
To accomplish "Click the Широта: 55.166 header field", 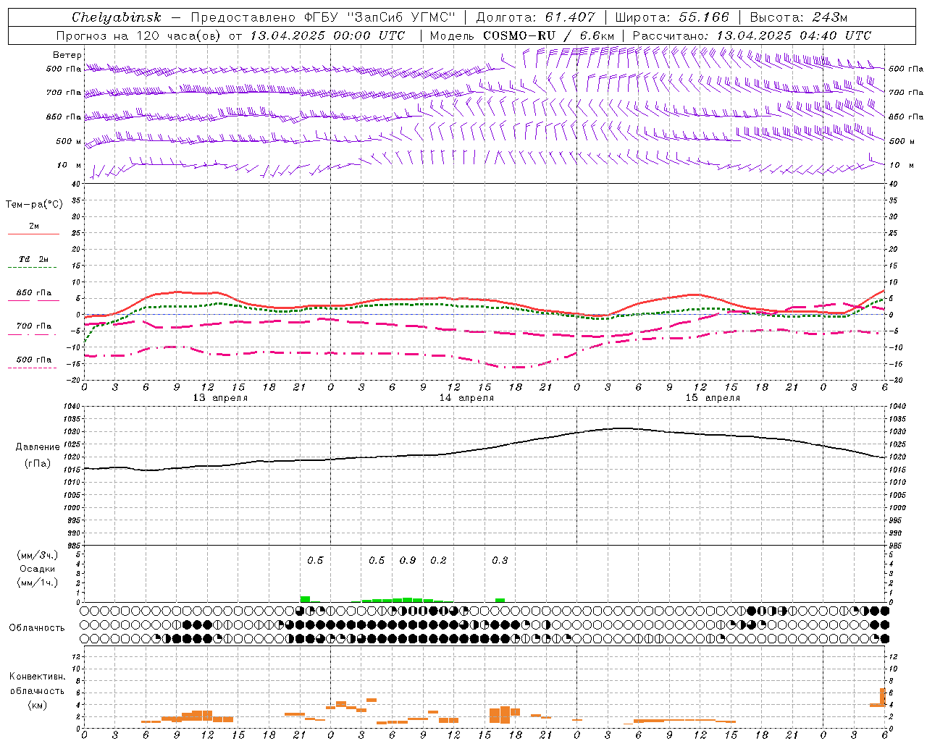I will point(672,17).
